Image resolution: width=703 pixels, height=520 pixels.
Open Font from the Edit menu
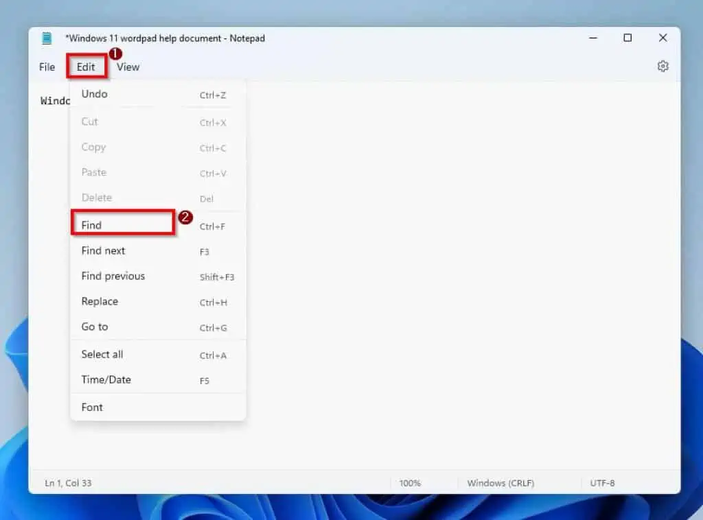158,407
